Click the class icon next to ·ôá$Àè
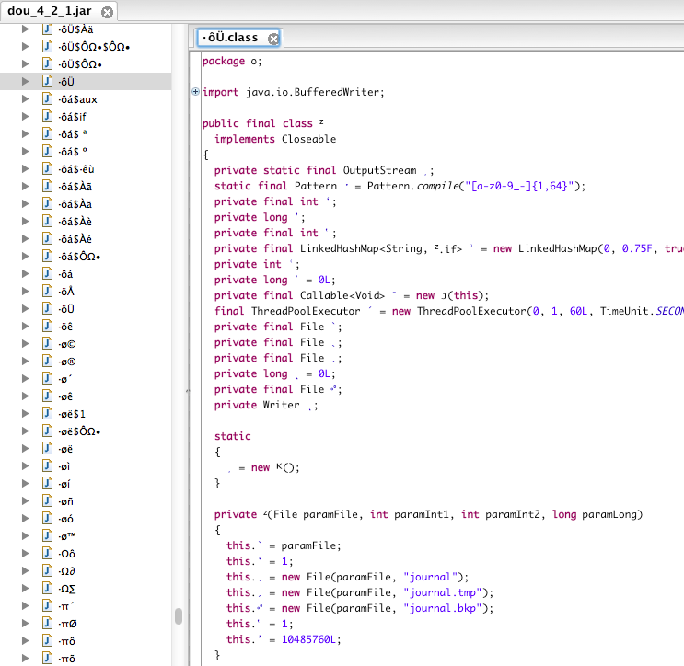Viewport: 684px width, 666px height. pyautogui.click(x=47, y=222)
